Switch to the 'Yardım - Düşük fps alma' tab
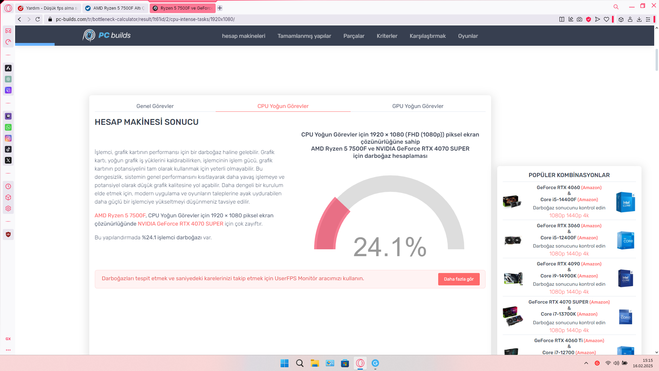Image resolution: width=659 pixels, height=371 pixels. pos(48,8)
